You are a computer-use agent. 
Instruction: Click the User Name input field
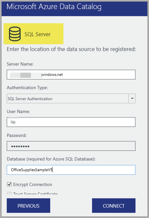click(71, 122)
